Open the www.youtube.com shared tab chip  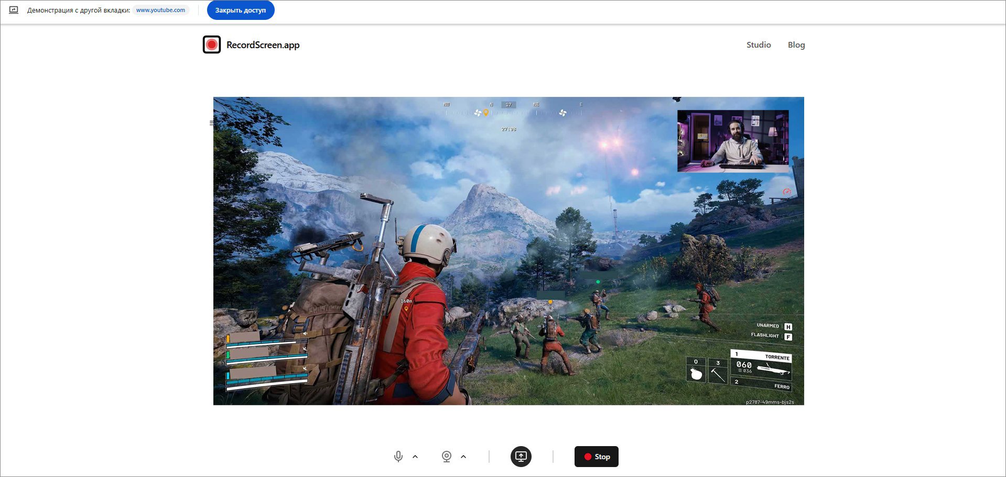(160, 10)
